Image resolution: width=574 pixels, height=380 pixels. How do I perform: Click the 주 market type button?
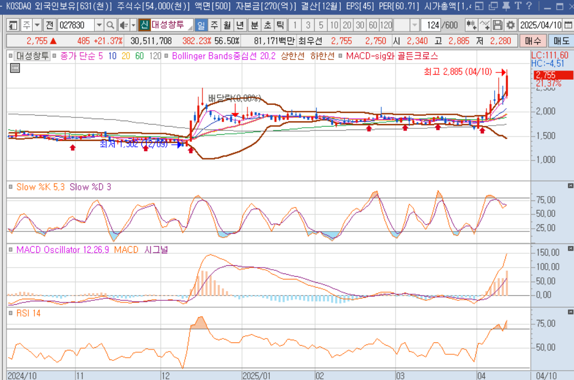[27, 25]
